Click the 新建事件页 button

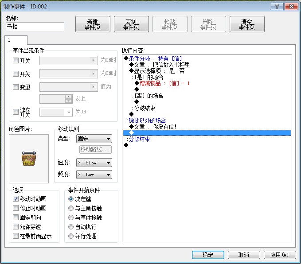pyautogui.click(x=93, y=24)
